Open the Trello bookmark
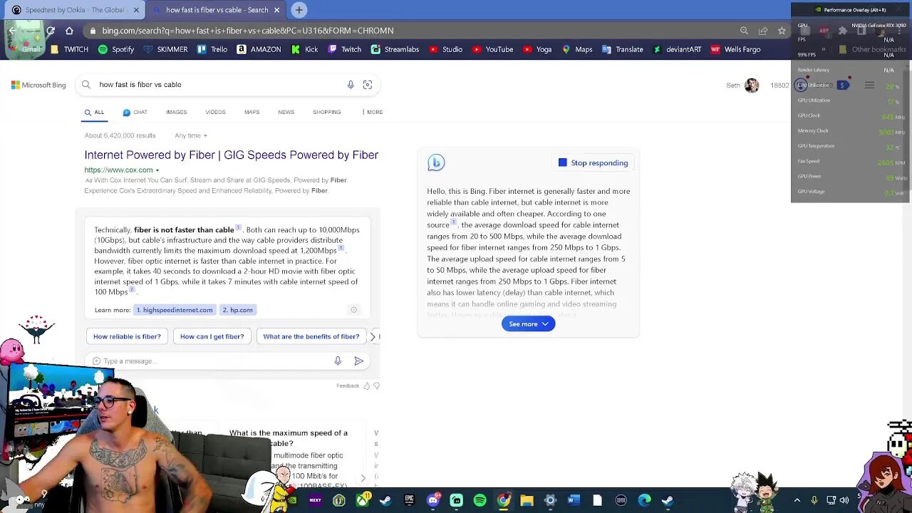912x513 pixels. (212, 50)
